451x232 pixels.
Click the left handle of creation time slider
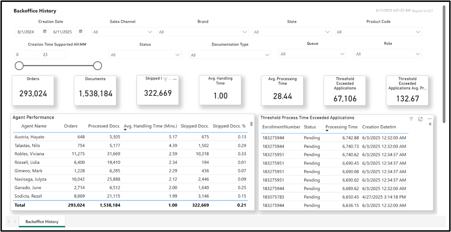(x=19, y=66)
